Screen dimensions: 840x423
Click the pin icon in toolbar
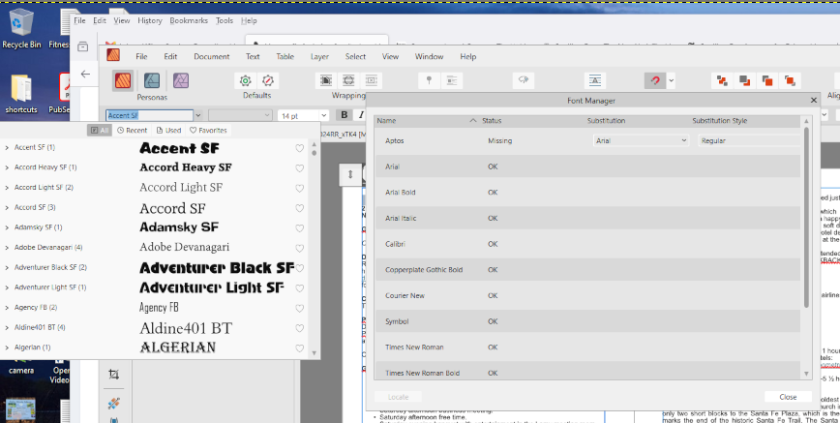[x=429, y=80]
